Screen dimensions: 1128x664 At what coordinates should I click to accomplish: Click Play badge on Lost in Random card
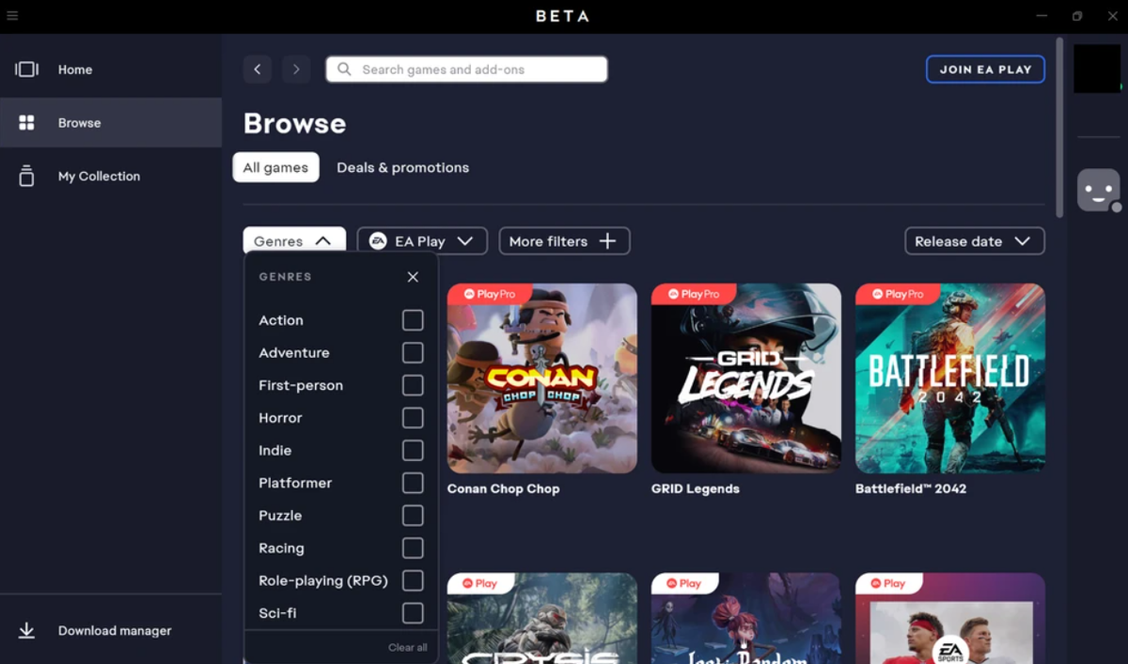click(683, 583)
